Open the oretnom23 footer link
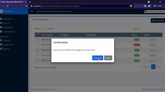 (x=159, y=89)
